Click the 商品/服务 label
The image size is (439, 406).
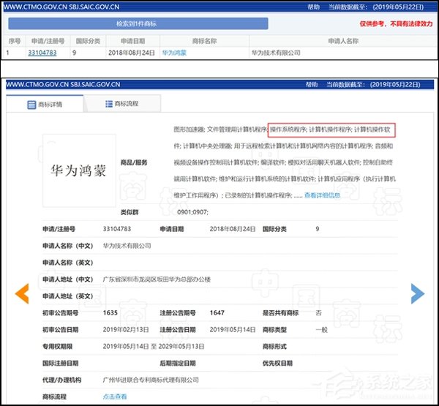pyautogui.click(x=134, y=162)
